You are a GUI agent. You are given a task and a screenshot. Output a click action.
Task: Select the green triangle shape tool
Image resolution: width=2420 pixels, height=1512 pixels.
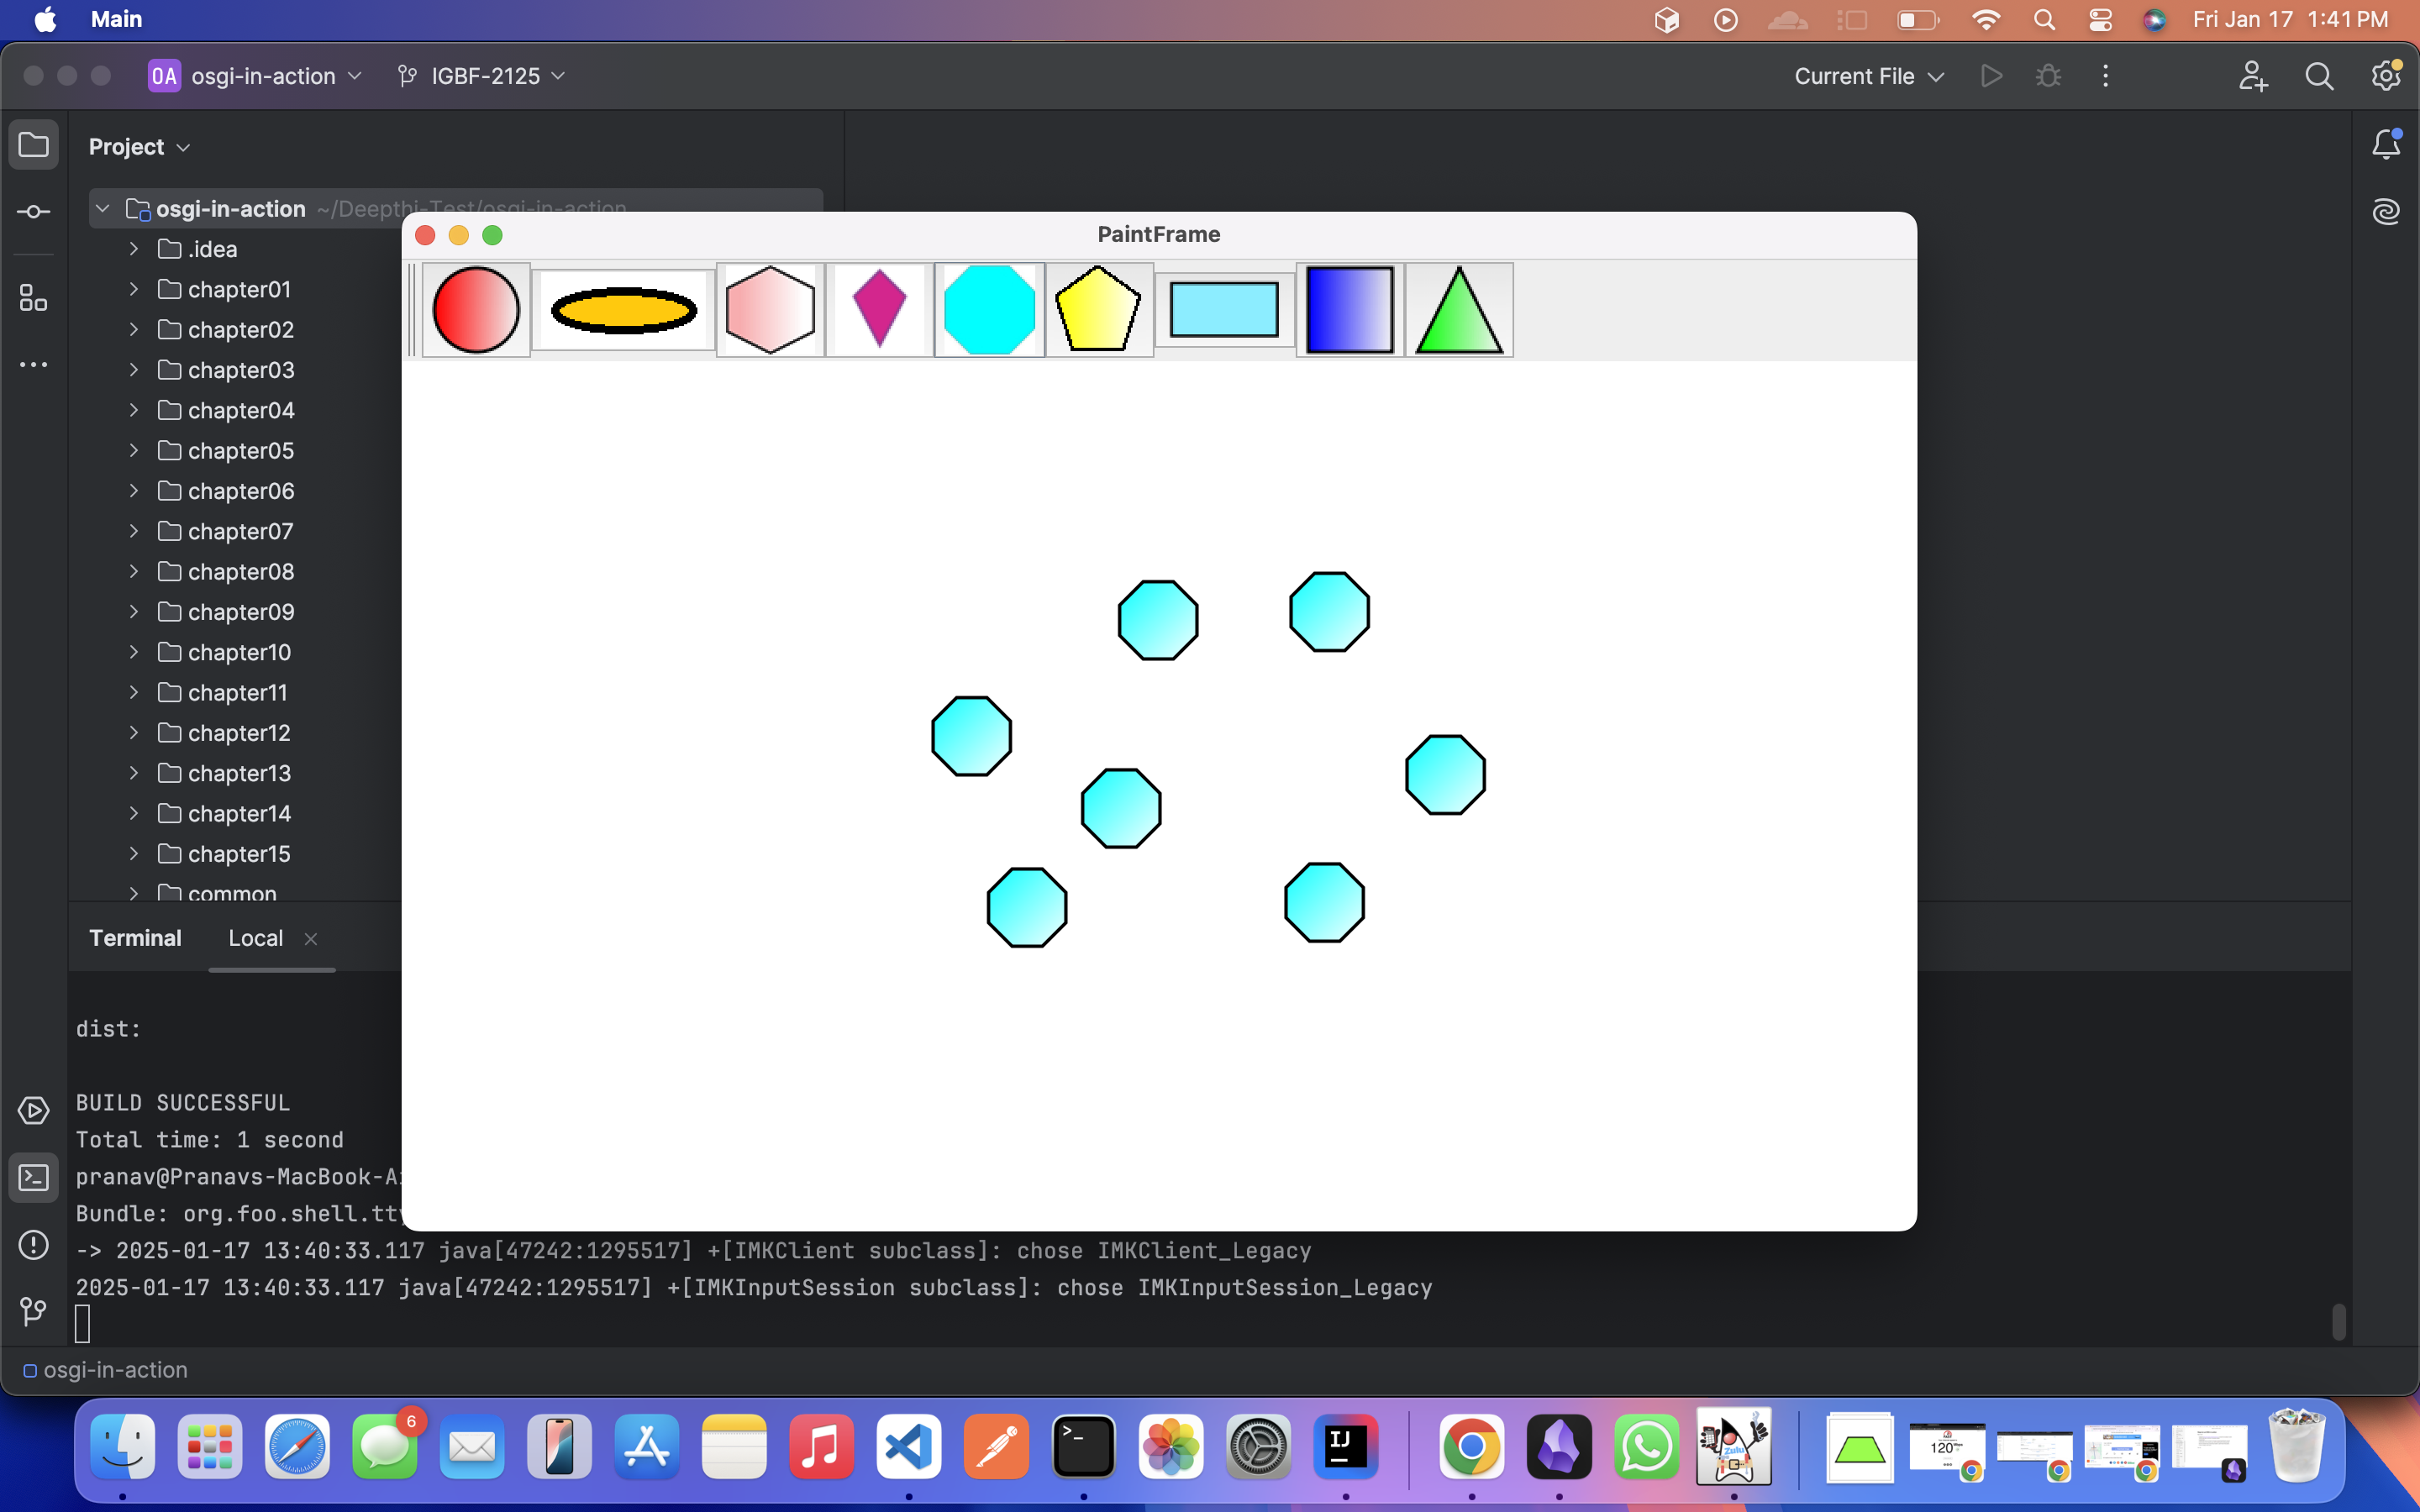(x=1459, y=310)
